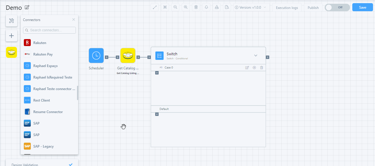Click the zoom in magnifier icon

pyautogui.click(x=186, y=7)
